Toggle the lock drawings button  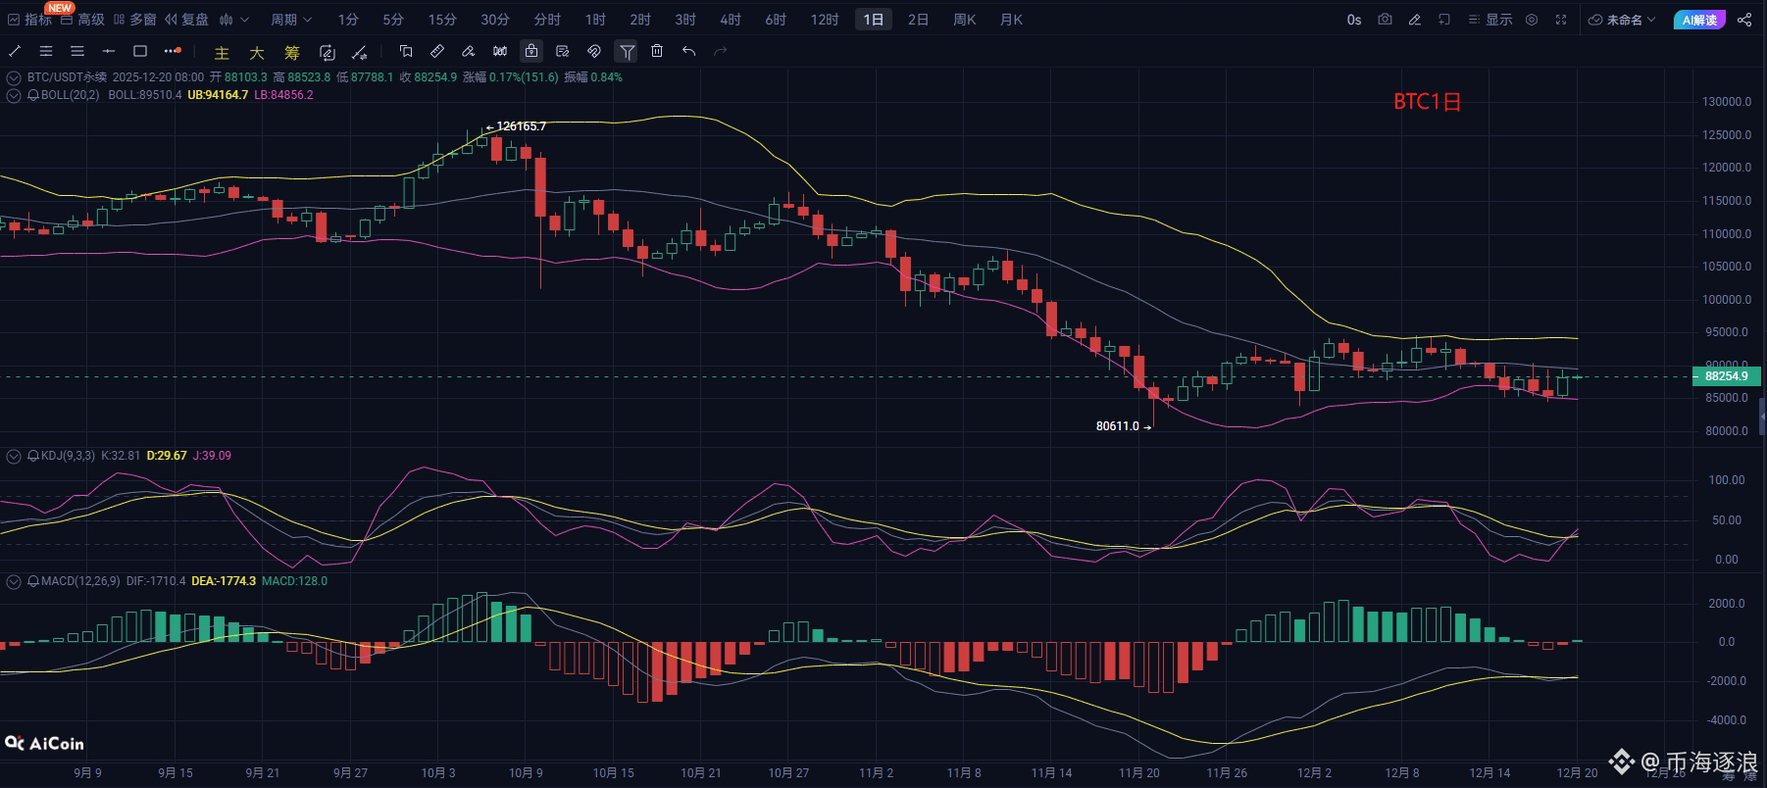click(531, 51)
